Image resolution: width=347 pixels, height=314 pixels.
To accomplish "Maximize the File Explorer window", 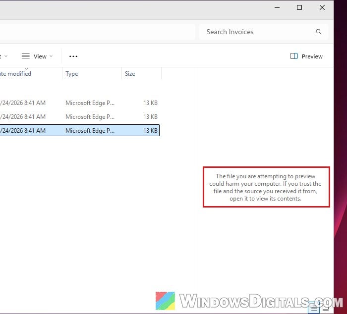I will pyautogui.click(x=299, y=8).
